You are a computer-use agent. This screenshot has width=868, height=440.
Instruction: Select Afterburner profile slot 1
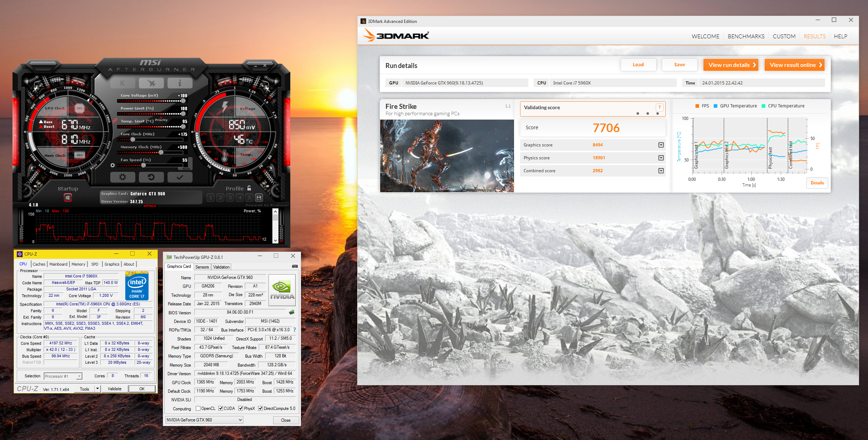click(211, 197)
